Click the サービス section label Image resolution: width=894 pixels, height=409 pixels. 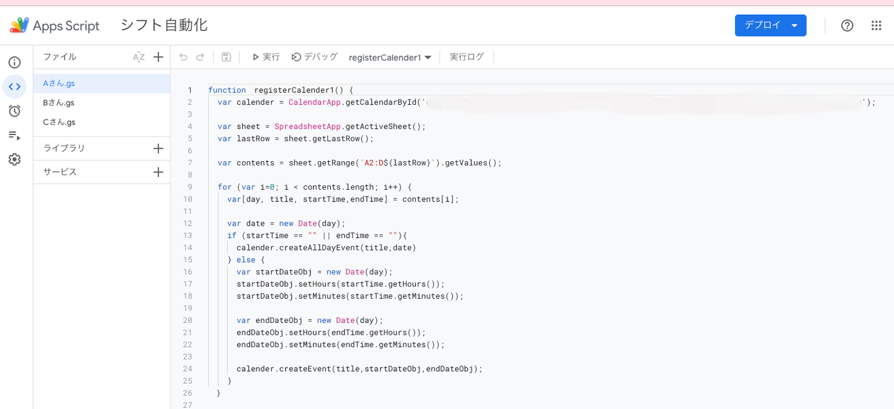[x=60, y=172]
